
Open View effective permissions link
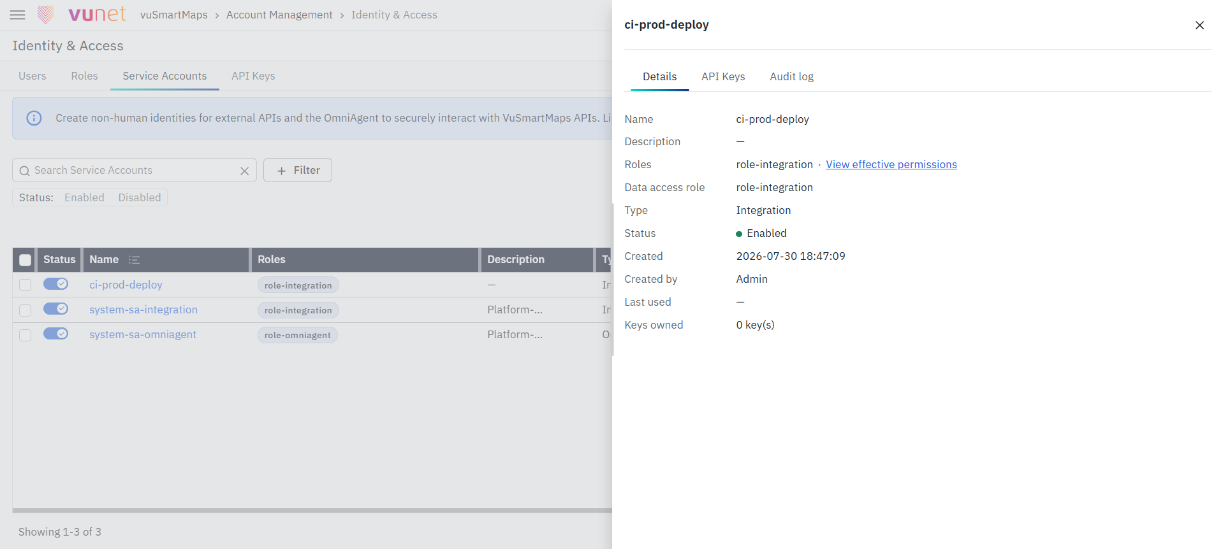pyautogui.click(x=891, y=164)
